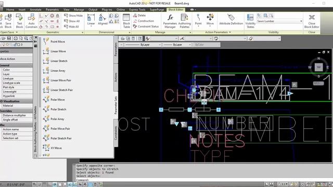
Task: Expand the Geometric panel options
Action: 83,32
